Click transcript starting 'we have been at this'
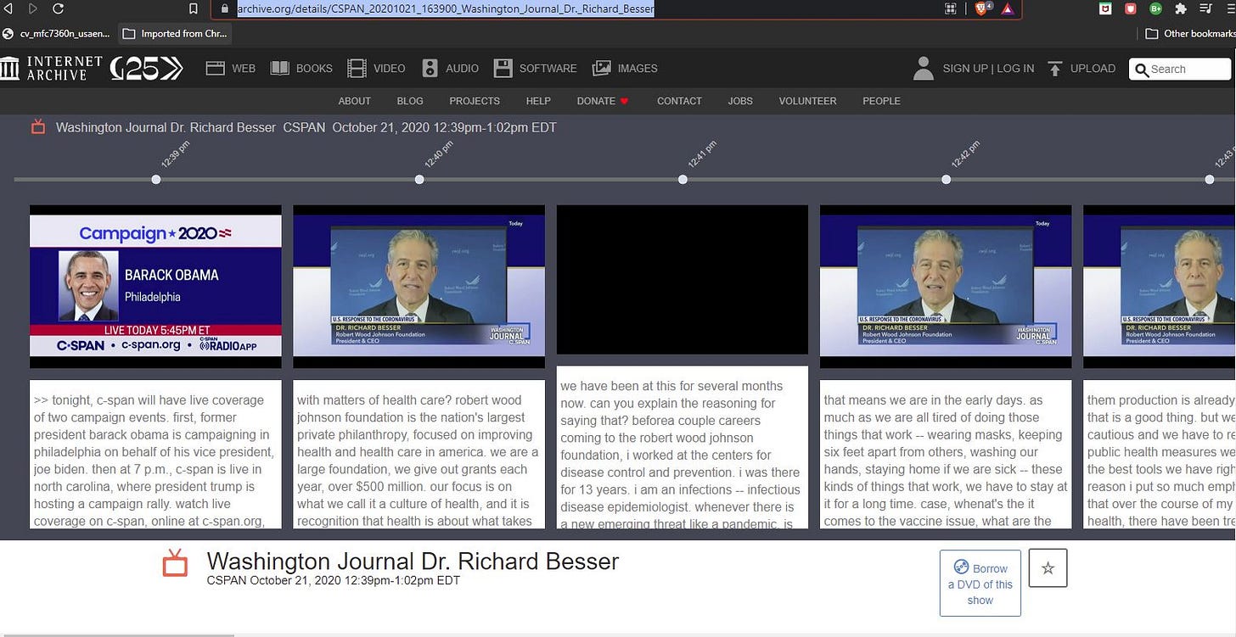Viewport: 1236px width, 637px height. [x=683, y=448]
